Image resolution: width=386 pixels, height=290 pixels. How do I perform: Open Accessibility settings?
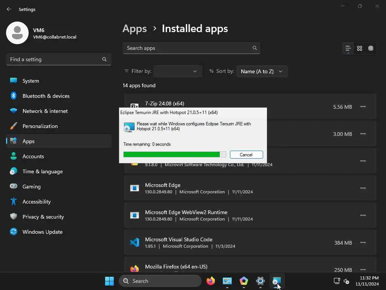pyautogui.click(x=58, y=202)
